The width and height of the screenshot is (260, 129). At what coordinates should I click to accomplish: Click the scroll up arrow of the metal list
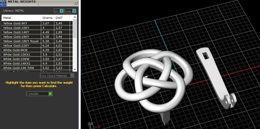[75, 17]
